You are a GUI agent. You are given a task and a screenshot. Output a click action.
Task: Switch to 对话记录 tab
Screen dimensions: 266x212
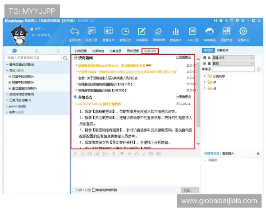81,51
